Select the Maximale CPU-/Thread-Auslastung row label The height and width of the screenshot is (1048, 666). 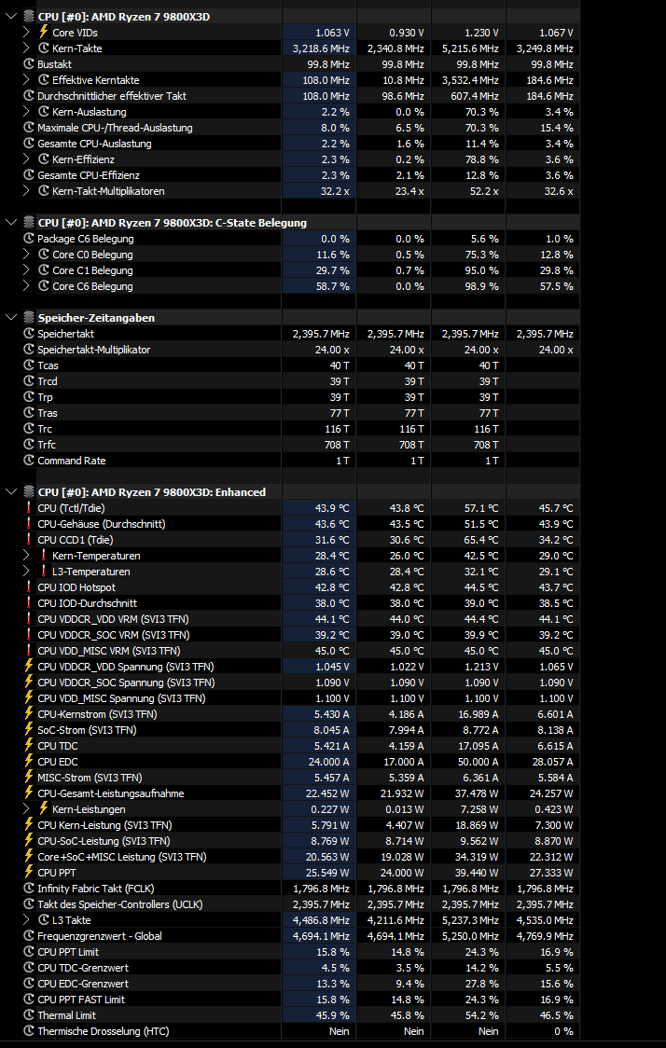(115, 128)
